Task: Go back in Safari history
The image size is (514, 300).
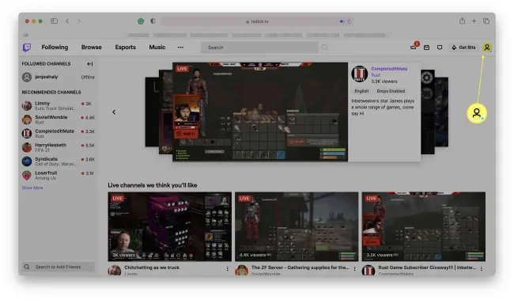Action: 67,21
